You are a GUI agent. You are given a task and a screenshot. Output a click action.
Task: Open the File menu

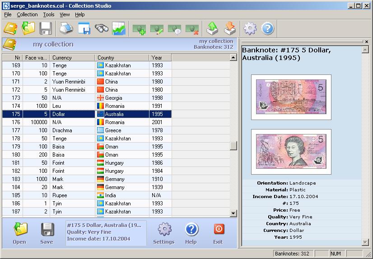pyautogui.click(x=8, y=14)
